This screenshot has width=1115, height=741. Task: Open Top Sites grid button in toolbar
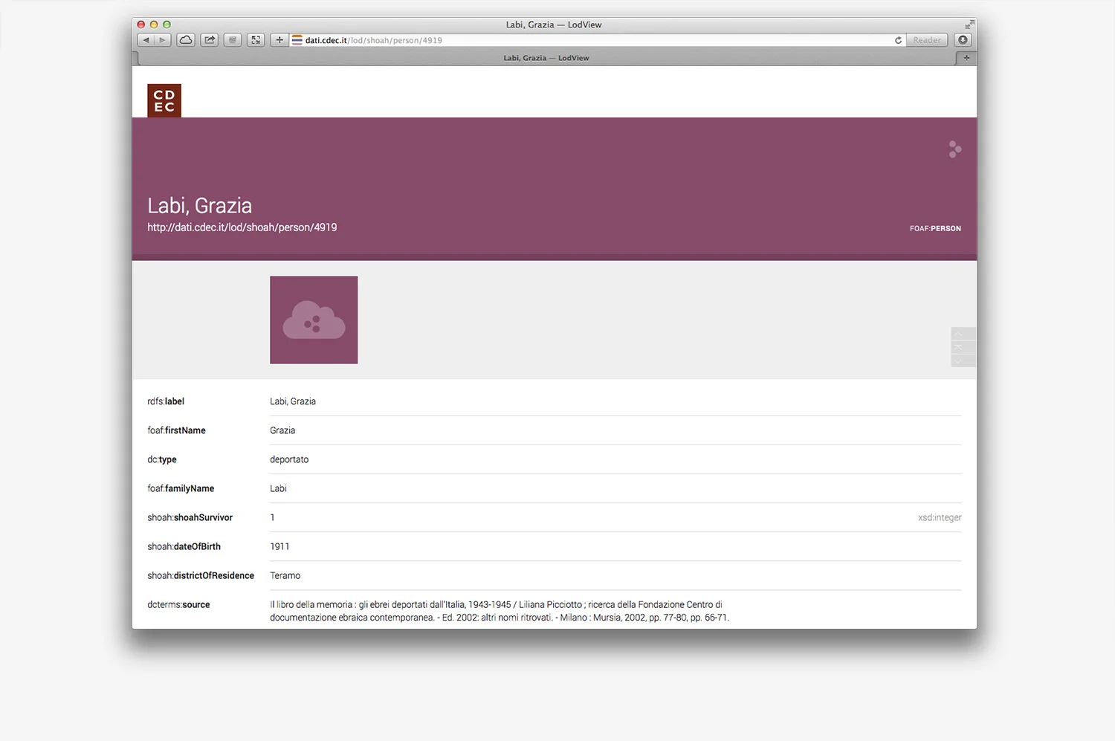(x=233, y=40)
